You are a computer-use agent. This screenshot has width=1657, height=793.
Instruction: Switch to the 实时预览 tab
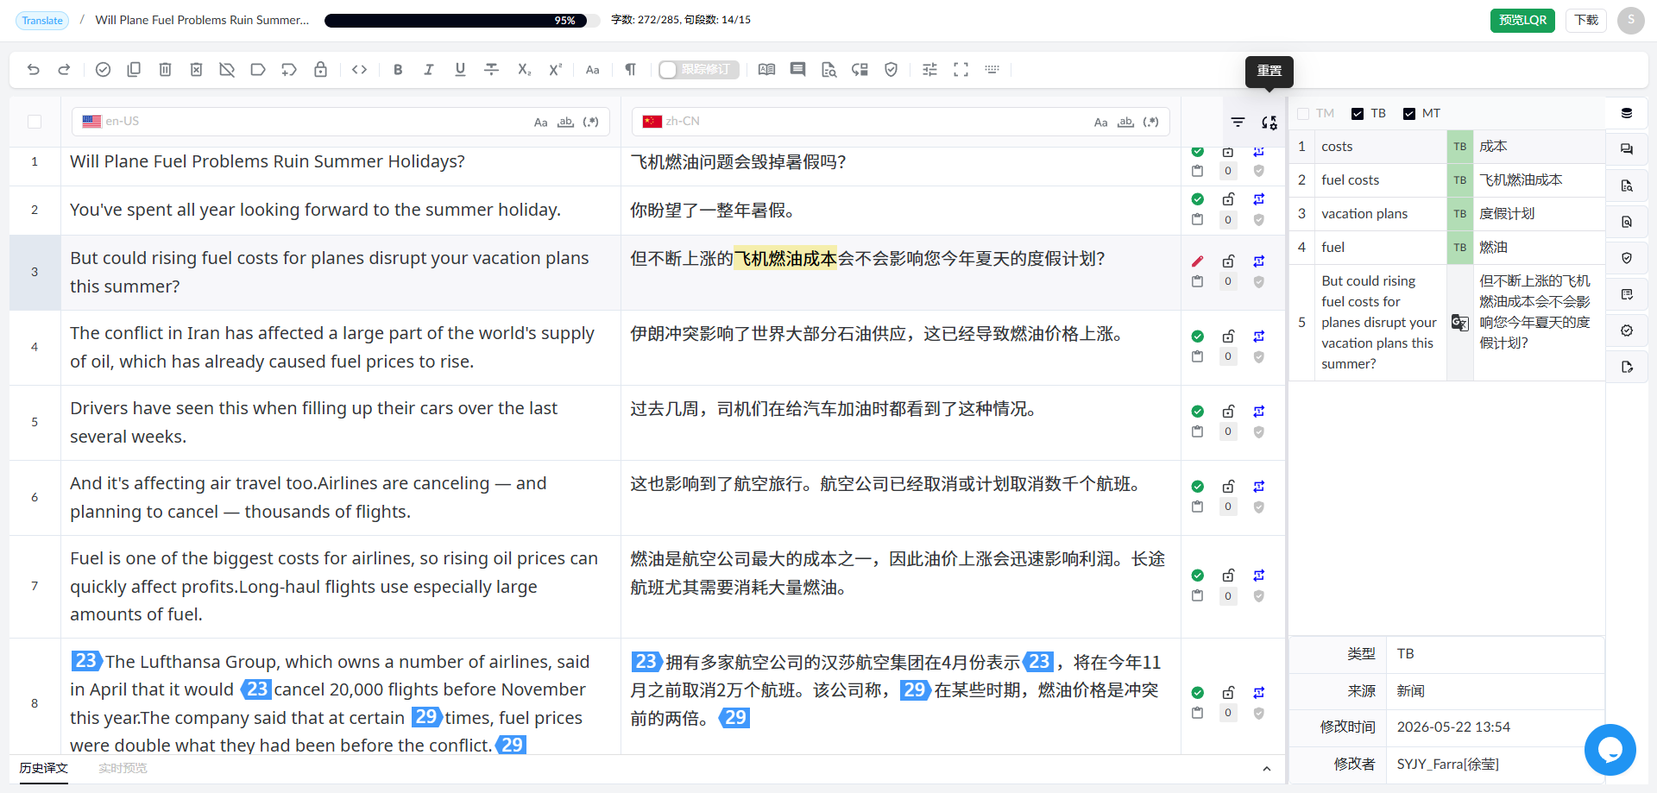point(123,768)
